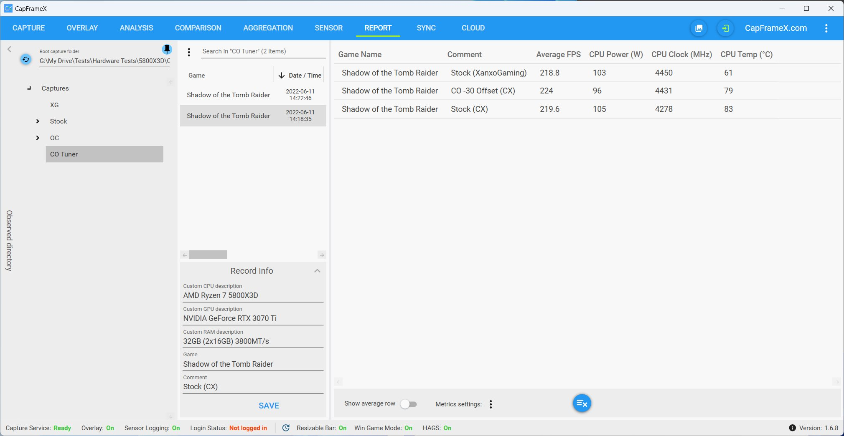Open the three-dot menu next to CapFrameX.com
Screen dimensions: 844x436
pyautogui.click(x=826, y=28)
